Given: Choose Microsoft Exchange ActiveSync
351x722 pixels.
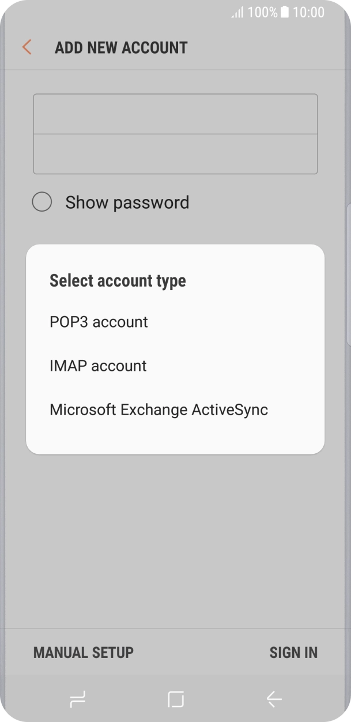Looking at the screenshot, I should point(159,409).
